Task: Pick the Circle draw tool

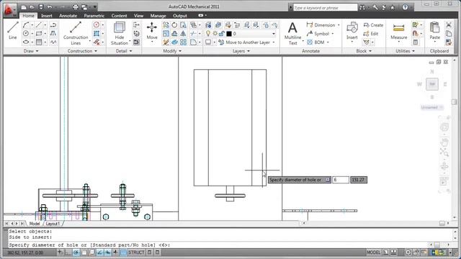Action: coord(26,34)
